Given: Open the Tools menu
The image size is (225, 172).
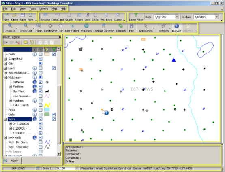Looking at the screenshot, I should pyautogui.click(x=32, y=9).
